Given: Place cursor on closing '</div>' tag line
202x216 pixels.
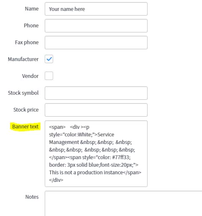Looking at the screenshot, I should [x=56, y=180].
